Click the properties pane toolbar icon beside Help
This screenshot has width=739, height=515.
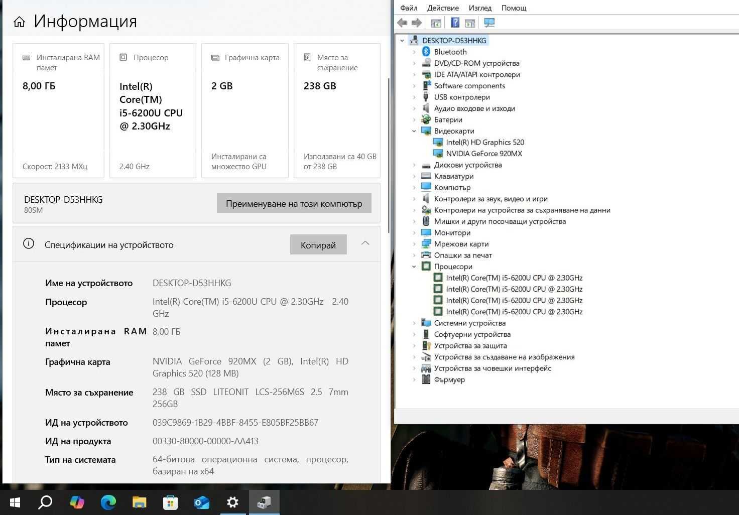click(470, 23)
